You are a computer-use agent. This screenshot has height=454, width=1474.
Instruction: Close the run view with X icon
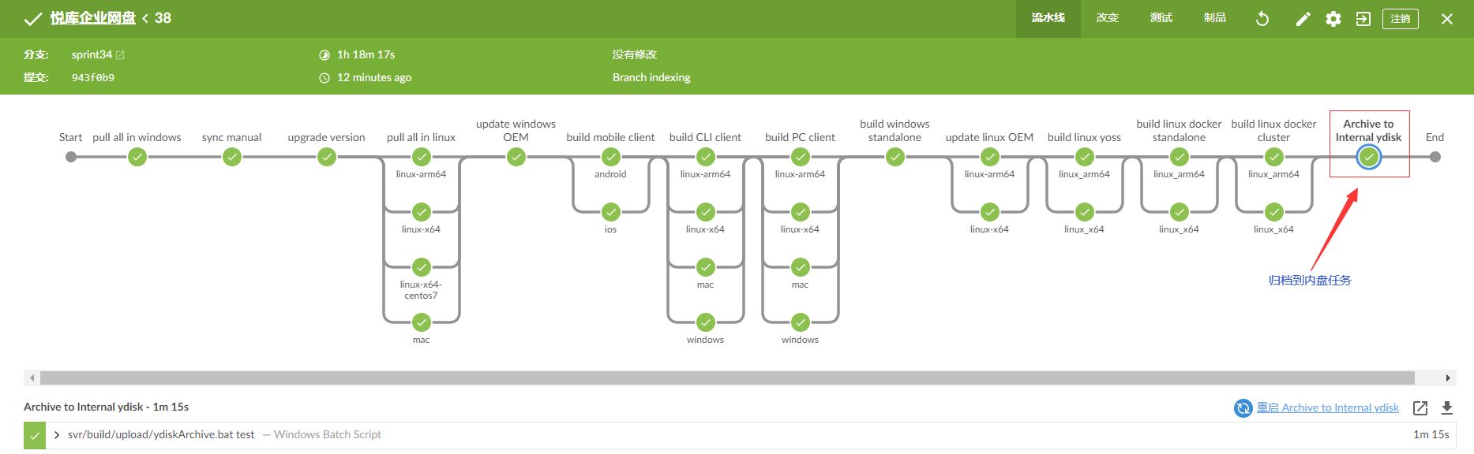point(1447,19)
